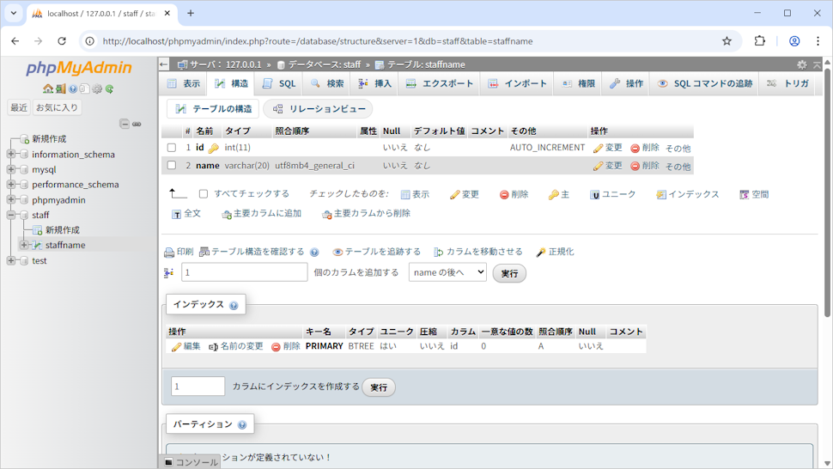Click the print (印刷) icon link

click(179, 252)
